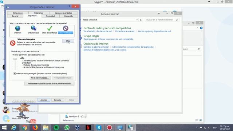Collapse the ribbon arrow in background window
This screenshot has height=131, width=233.
[197, 28]
